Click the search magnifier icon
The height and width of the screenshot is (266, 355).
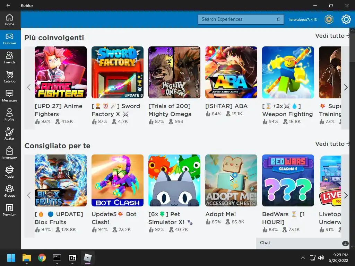278,19
